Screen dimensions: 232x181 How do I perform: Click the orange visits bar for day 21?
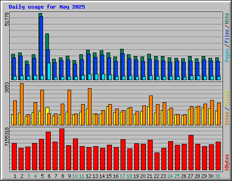tap(151, 110)
